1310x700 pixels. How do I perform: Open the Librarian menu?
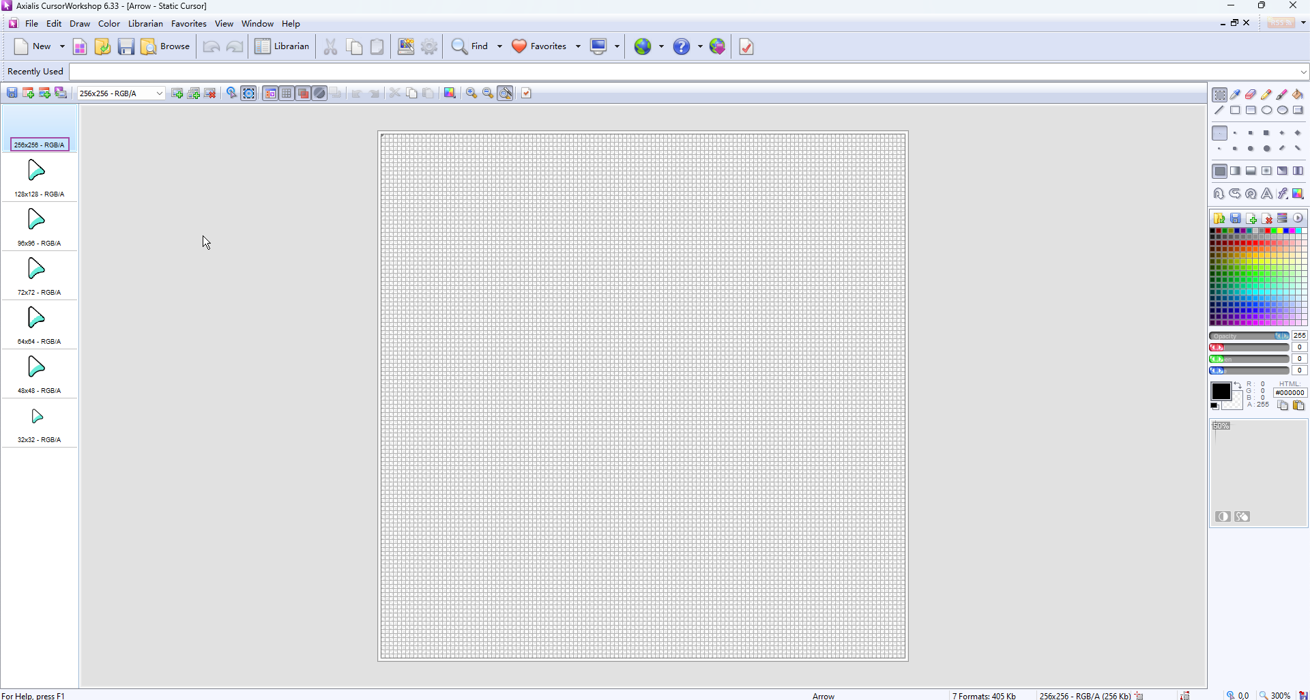click(145, 23)
